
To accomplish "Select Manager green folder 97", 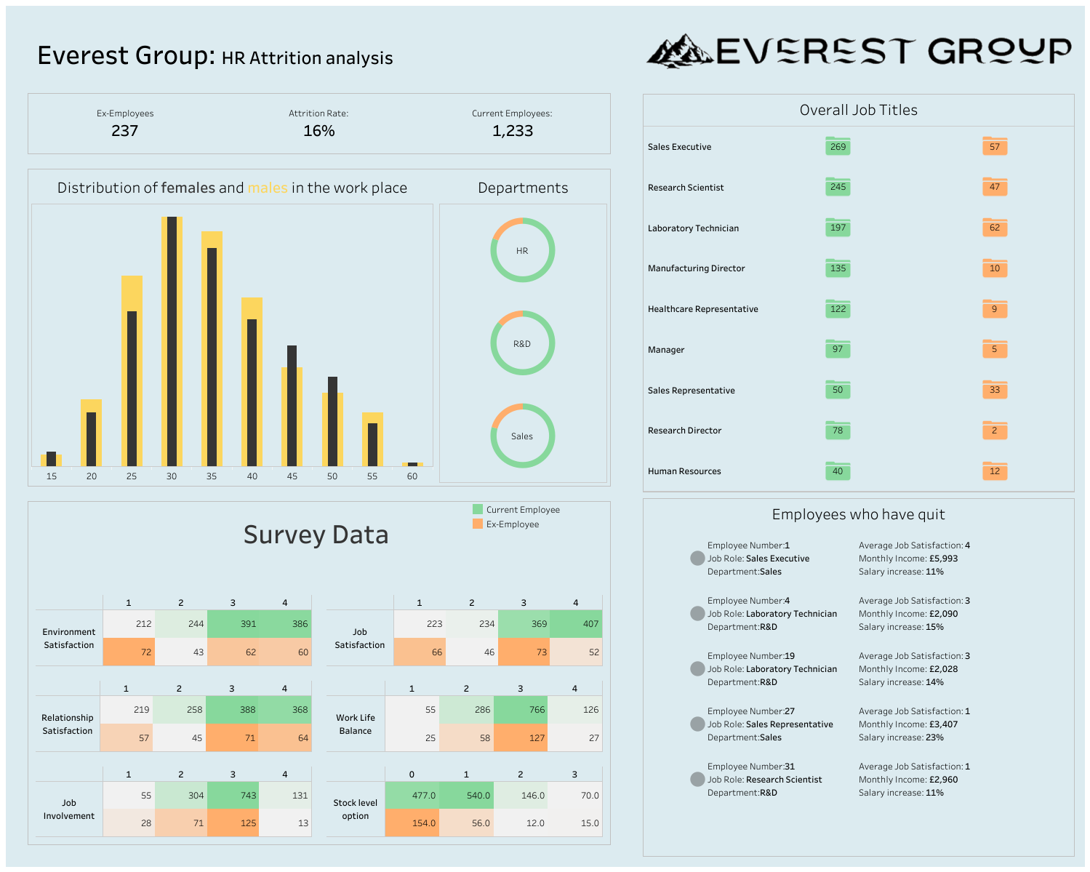I will (x=838, y=349).
